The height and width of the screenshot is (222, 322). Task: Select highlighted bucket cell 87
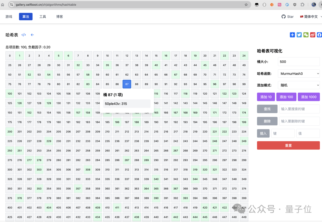(127, 84)
